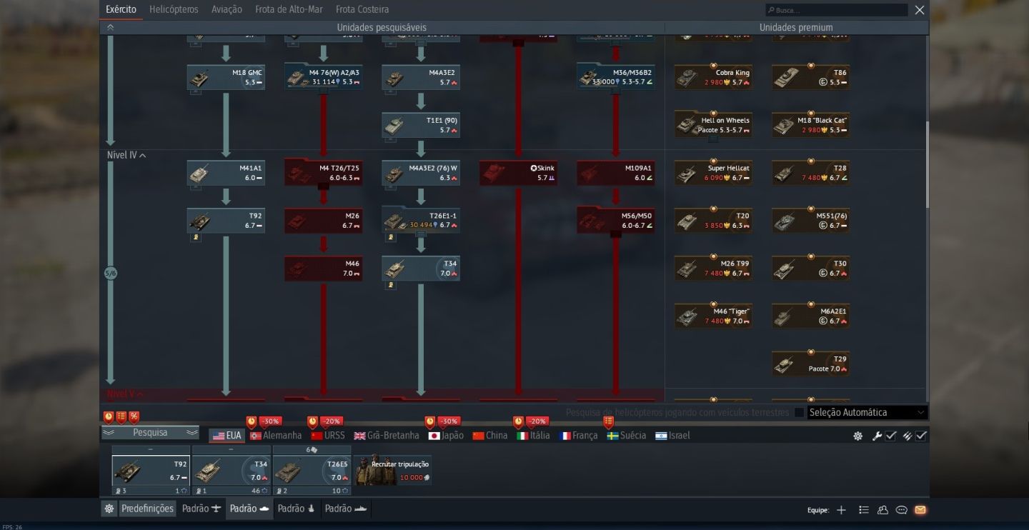Select the M41A1 tank in the tree
This screenshot has height=530, width=1029.
[226, 173]
